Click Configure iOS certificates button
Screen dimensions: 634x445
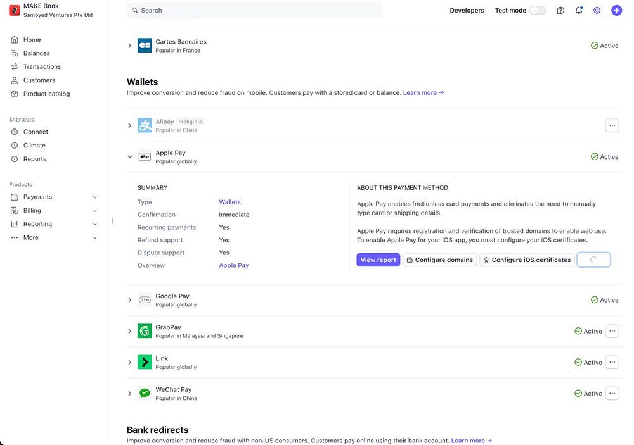[x=527, y=260]
